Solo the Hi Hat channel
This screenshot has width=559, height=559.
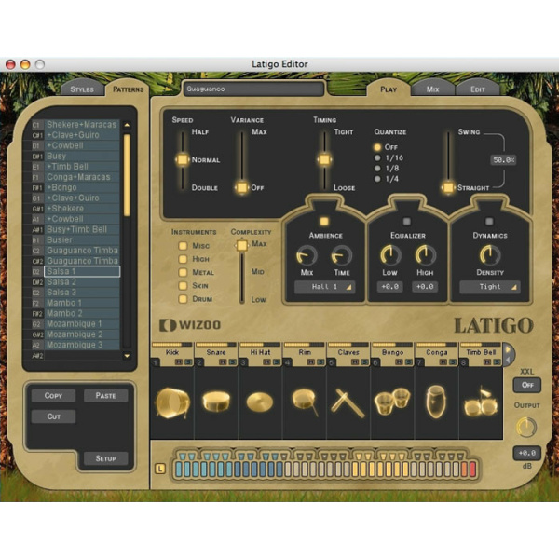[x=277, y=361]
